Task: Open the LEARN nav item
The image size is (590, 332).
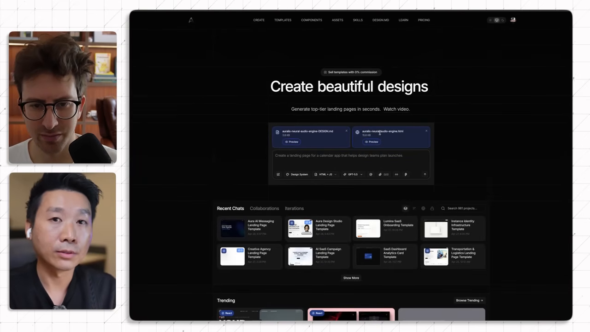Action: pos(403,20)
